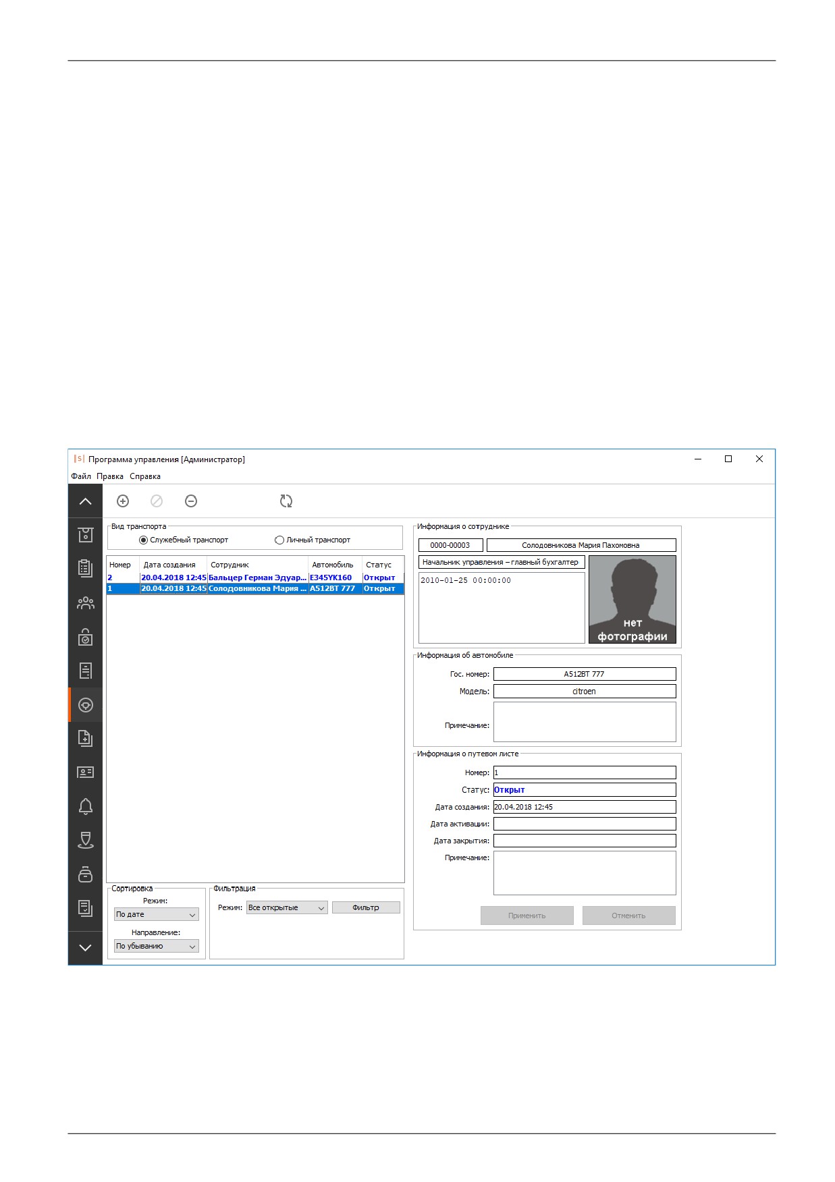Image resolution: width=835 pixels, height=1182 pixels.
Task: Open the document with plus sidebar icon
Action: point(85,739)
